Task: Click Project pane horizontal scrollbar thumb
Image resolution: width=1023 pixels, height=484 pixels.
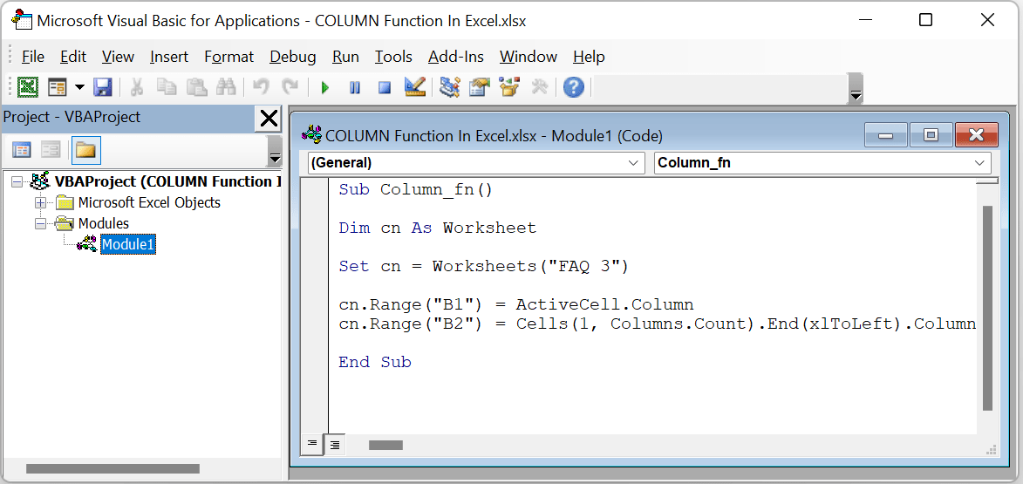Action: coord(113,468)
